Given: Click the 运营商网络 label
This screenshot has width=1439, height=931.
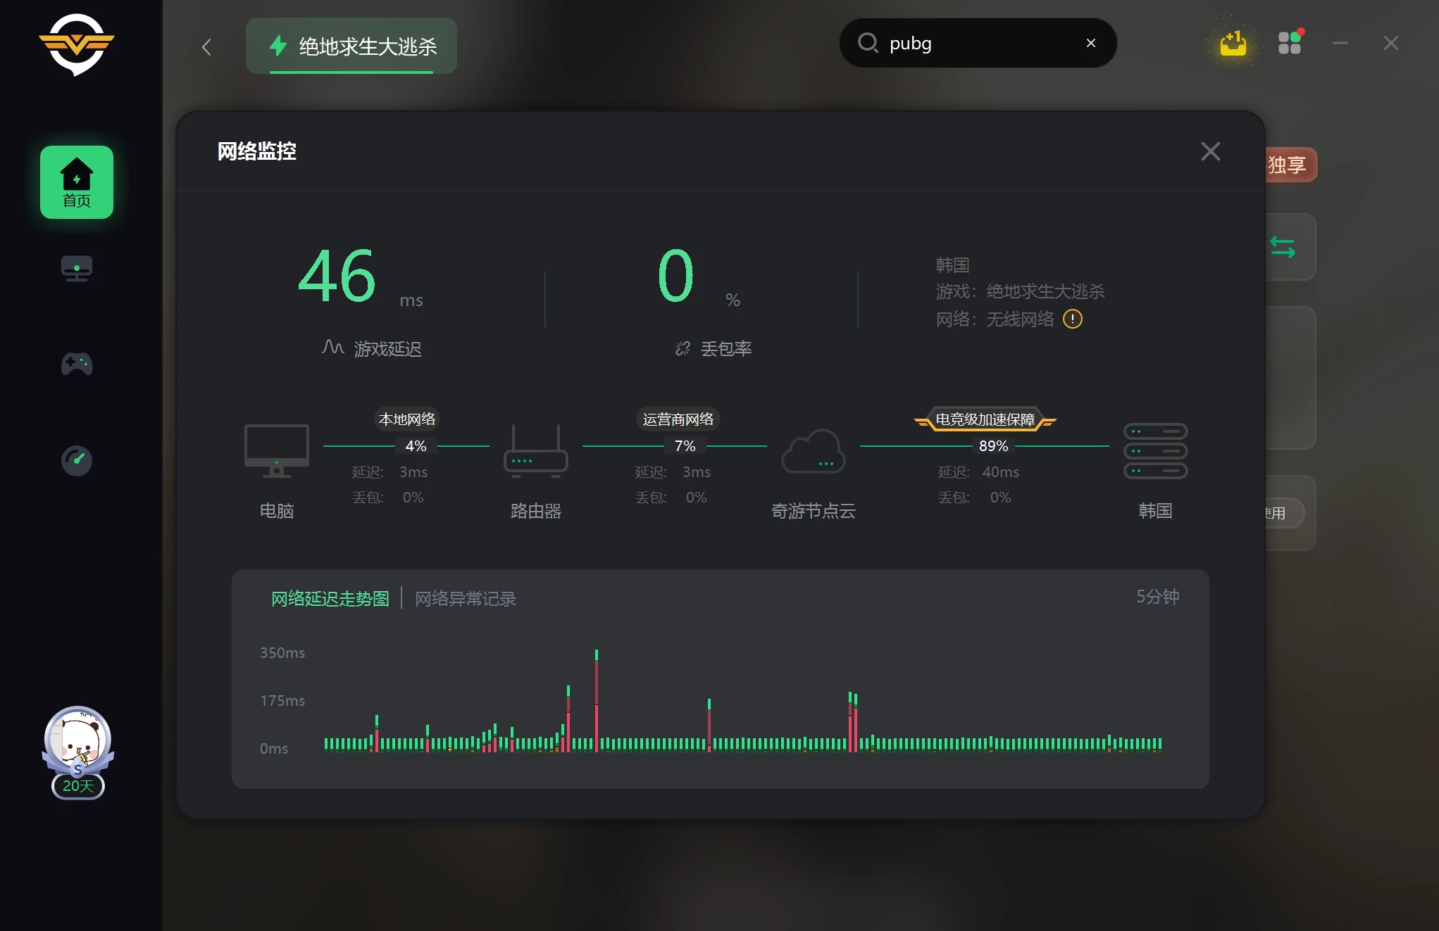Looking at the screenshot, I should pos(678,419).
